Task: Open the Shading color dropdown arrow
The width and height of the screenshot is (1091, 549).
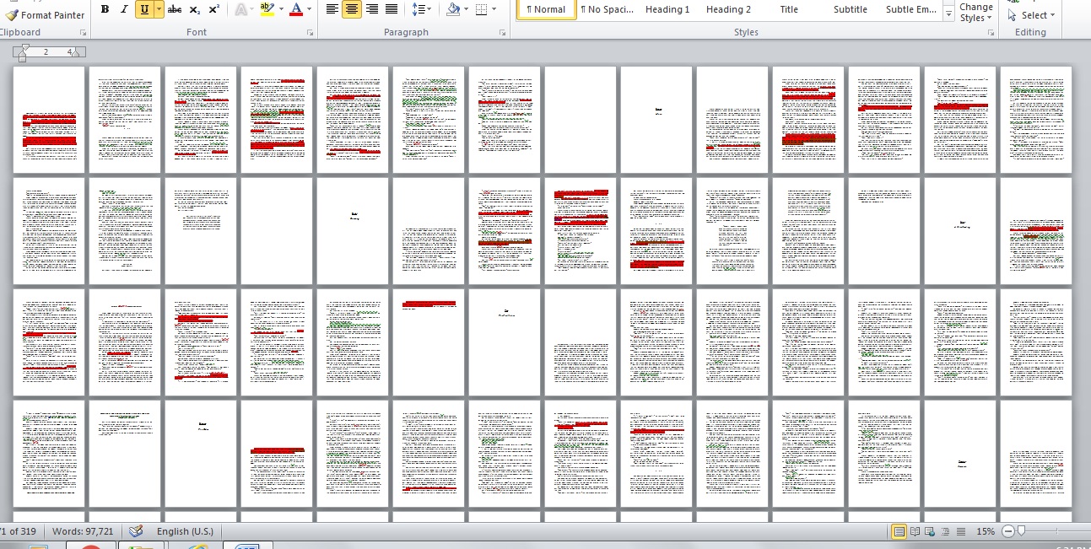Action: (x=466, y=9)
